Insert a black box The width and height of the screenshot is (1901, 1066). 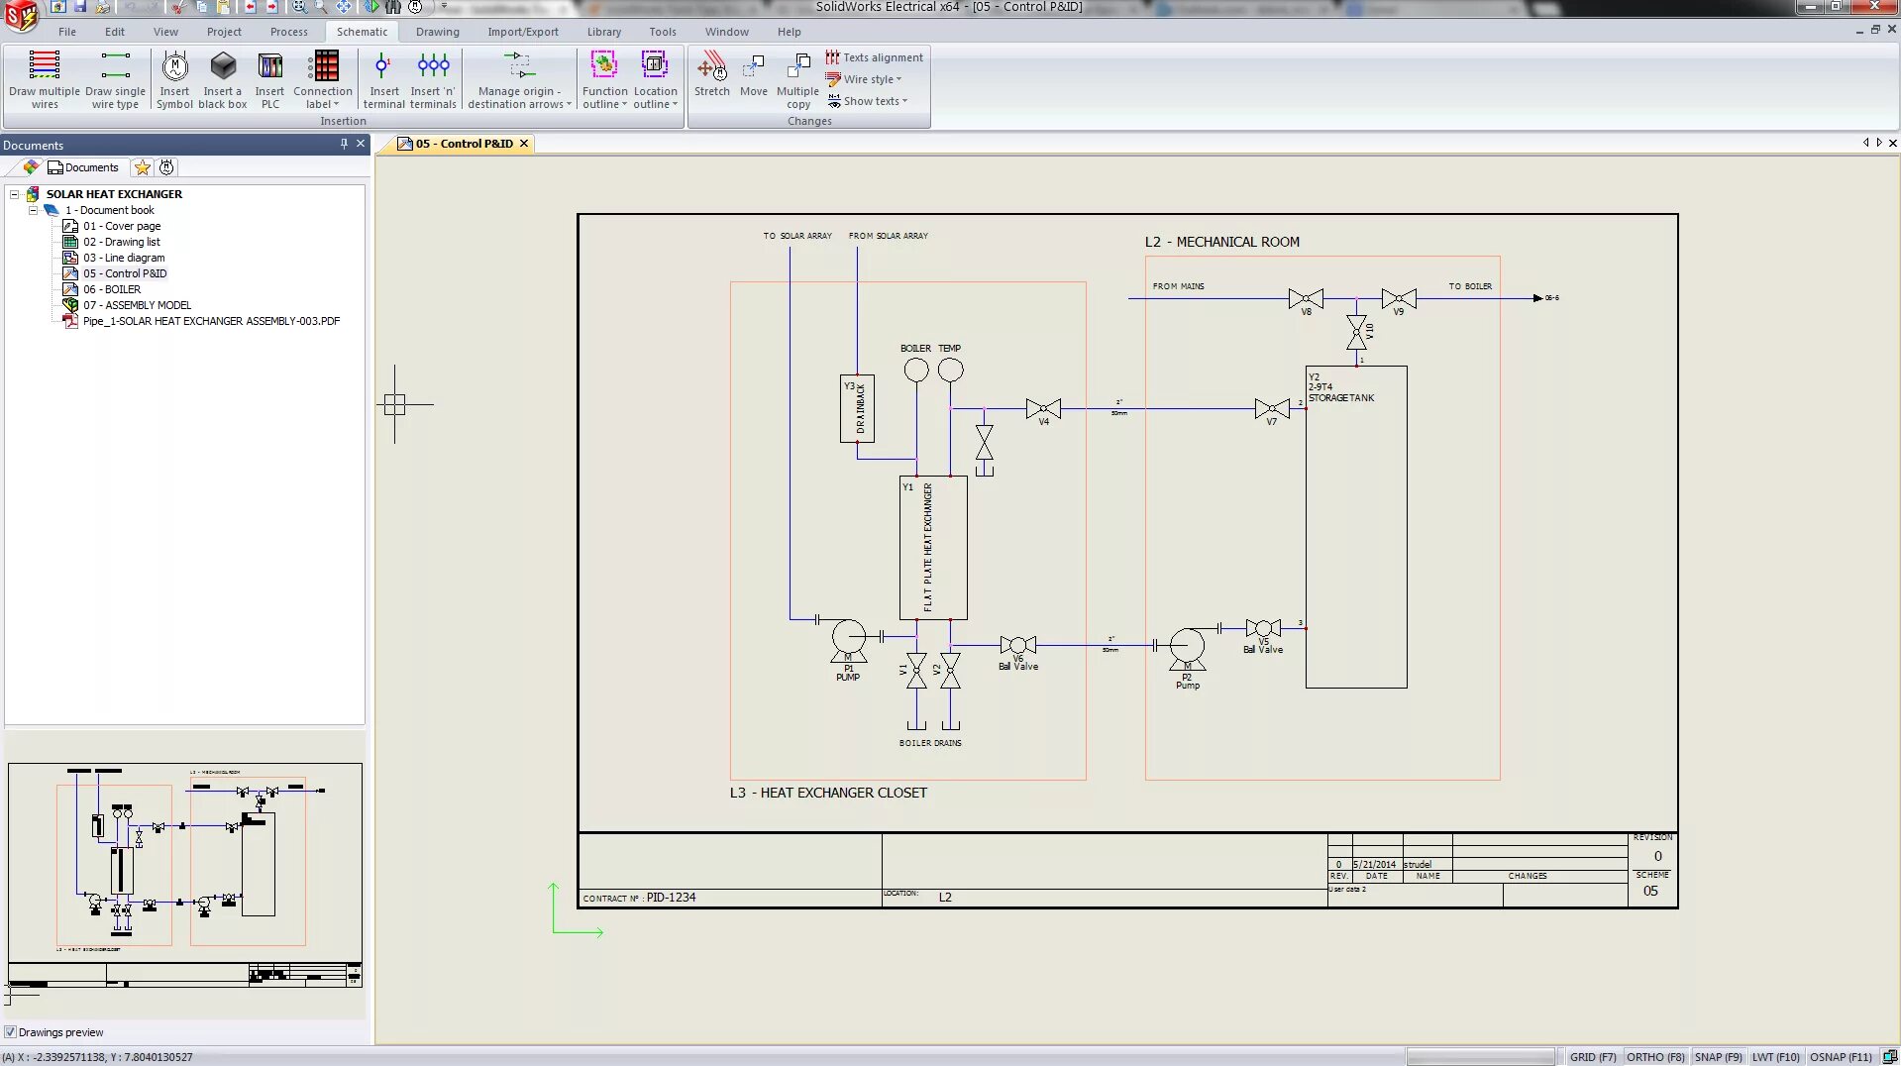tap(222, 79)
